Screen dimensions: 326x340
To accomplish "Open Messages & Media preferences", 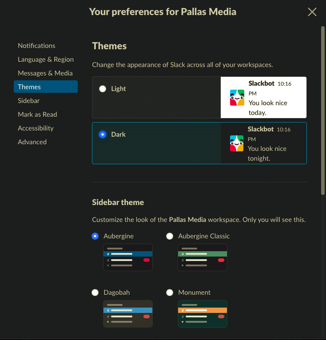I will point(45,73).
